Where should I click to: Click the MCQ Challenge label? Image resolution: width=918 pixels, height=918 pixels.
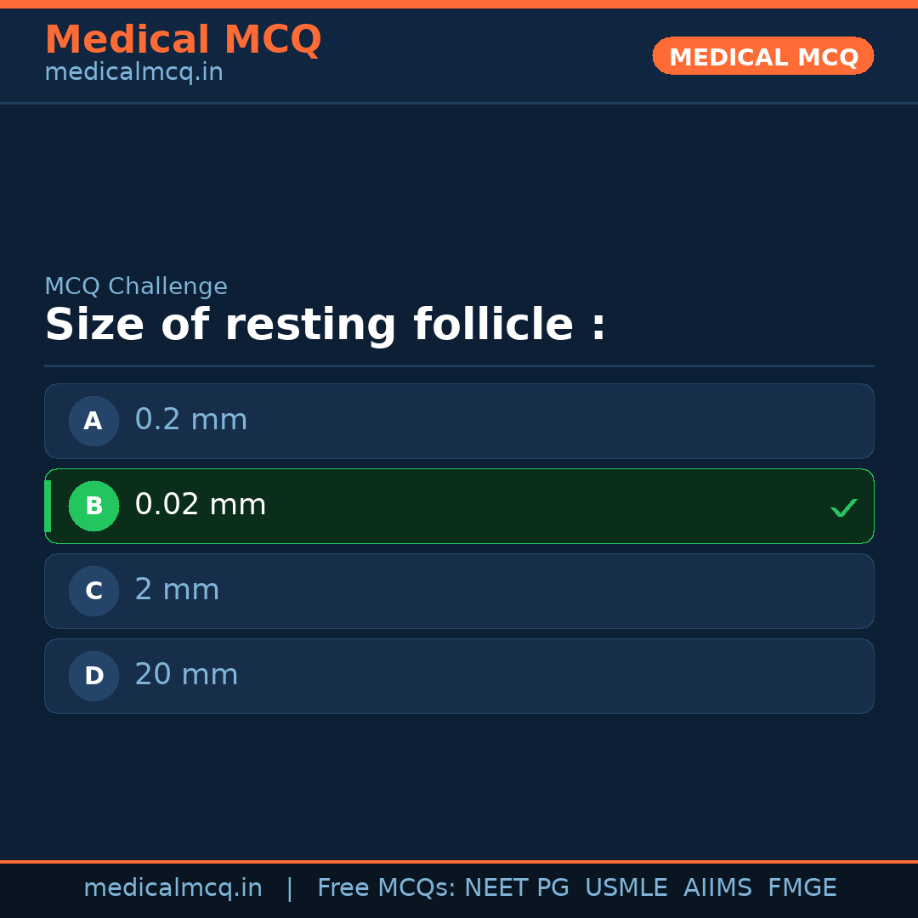coord(136,286)
